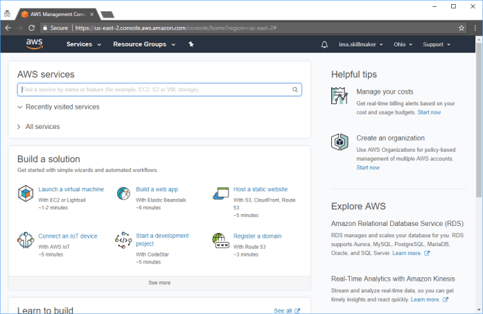The height and width of the screenshot is (314, 483).
Task: Click external link icon after RDS Learn more
Action: click(427, 253)
